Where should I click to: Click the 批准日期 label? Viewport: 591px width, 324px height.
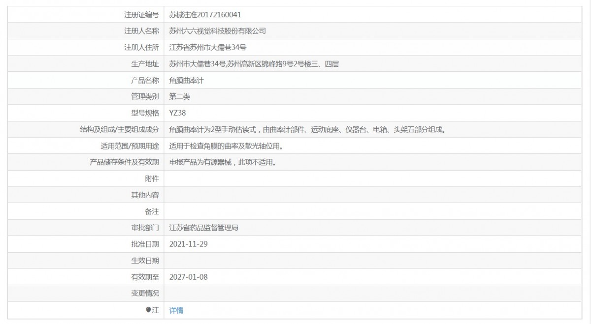(x=145, y=244)
